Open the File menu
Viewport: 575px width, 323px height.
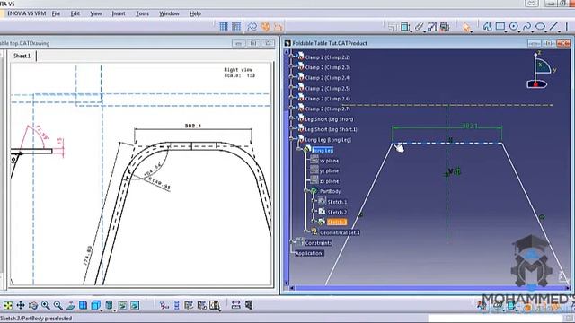click(x=56, y=13)
